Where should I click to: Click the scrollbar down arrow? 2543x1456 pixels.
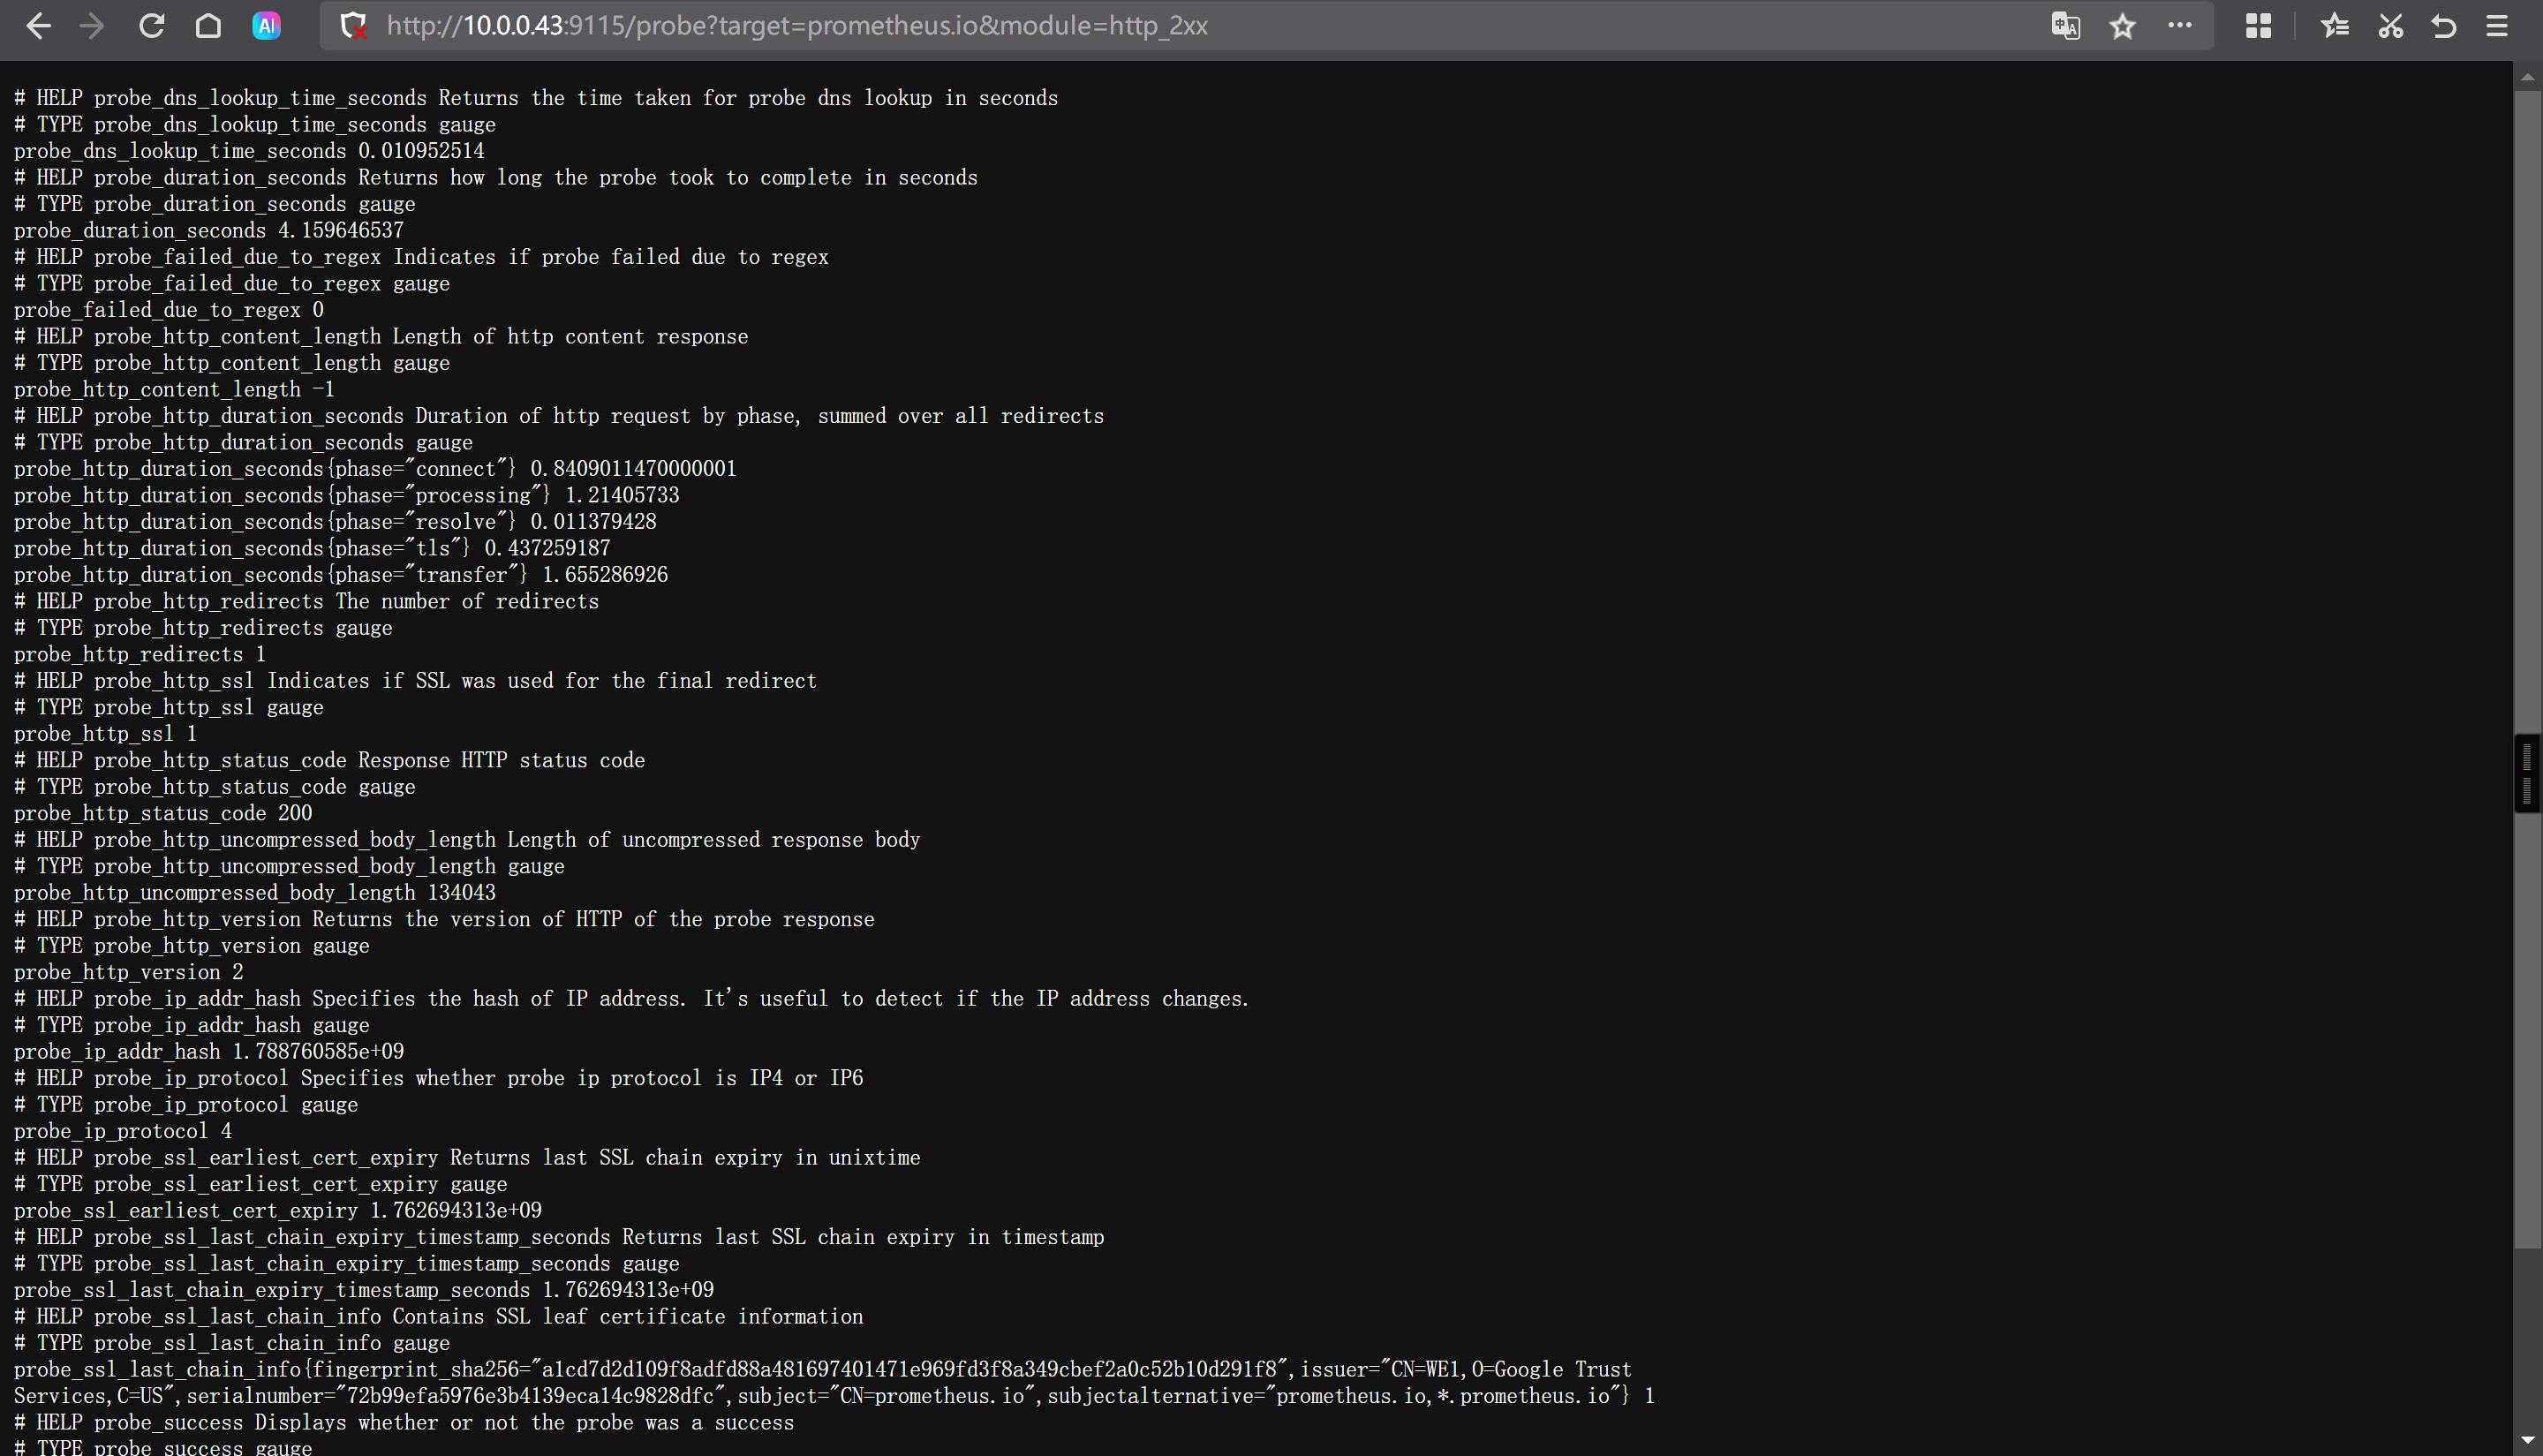2527,1442
